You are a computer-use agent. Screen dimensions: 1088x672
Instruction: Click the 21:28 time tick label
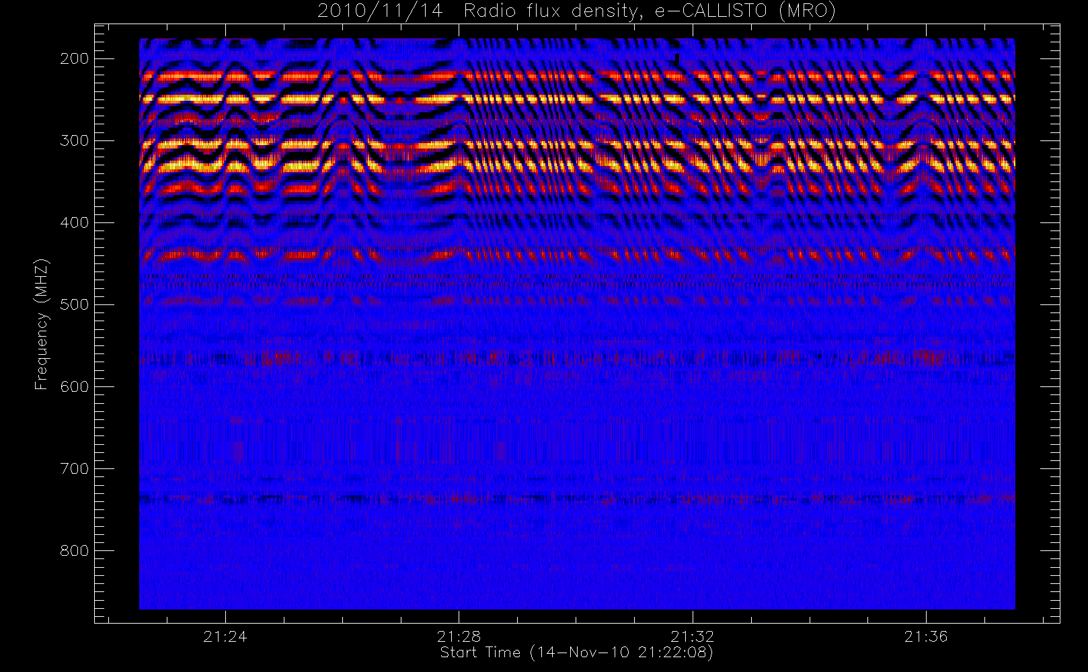[459, 636]
